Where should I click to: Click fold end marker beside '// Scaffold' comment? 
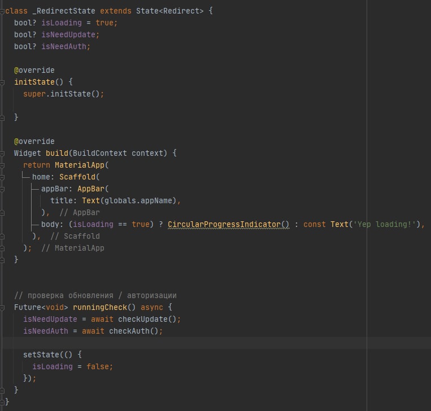click(x=2, y=237)
